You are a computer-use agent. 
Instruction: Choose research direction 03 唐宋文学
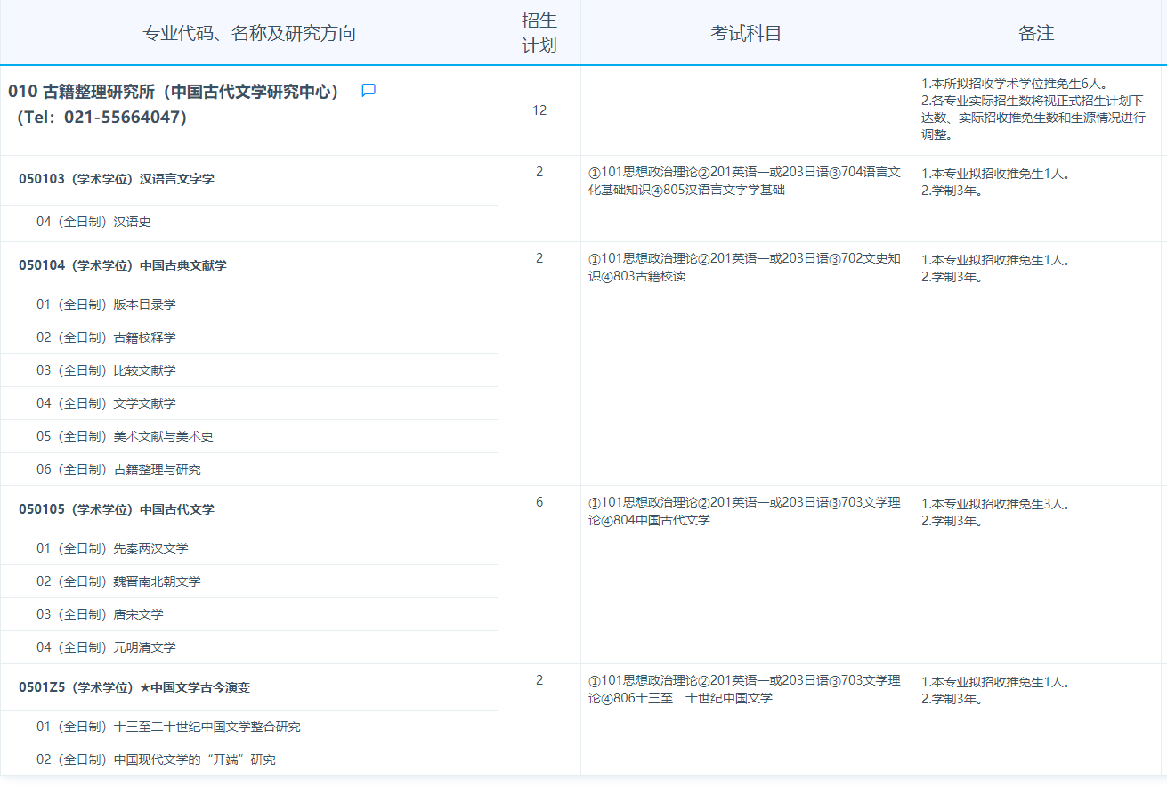click(100, 614)
